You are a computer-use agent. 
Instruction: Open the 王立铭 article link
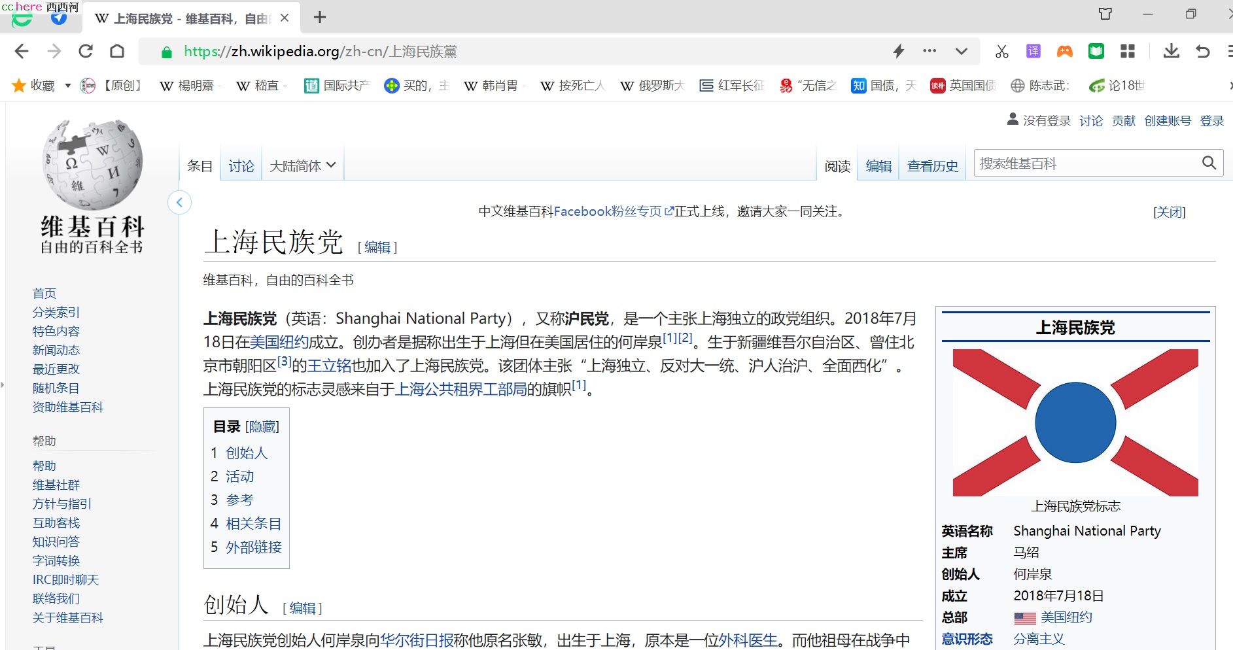pos(330,366)
